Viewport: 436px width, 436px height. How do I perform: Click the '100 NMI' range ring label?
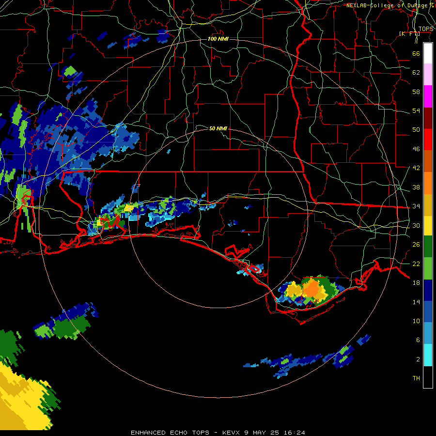tap(218, 39)
